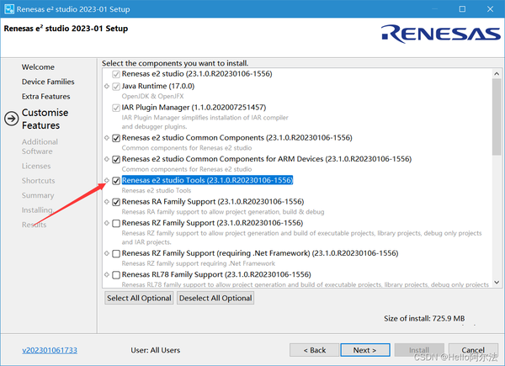Uncheck Renesas e2 studio Common Components
505x366 pixels.
pyautogui.click(x=116, y=138)
